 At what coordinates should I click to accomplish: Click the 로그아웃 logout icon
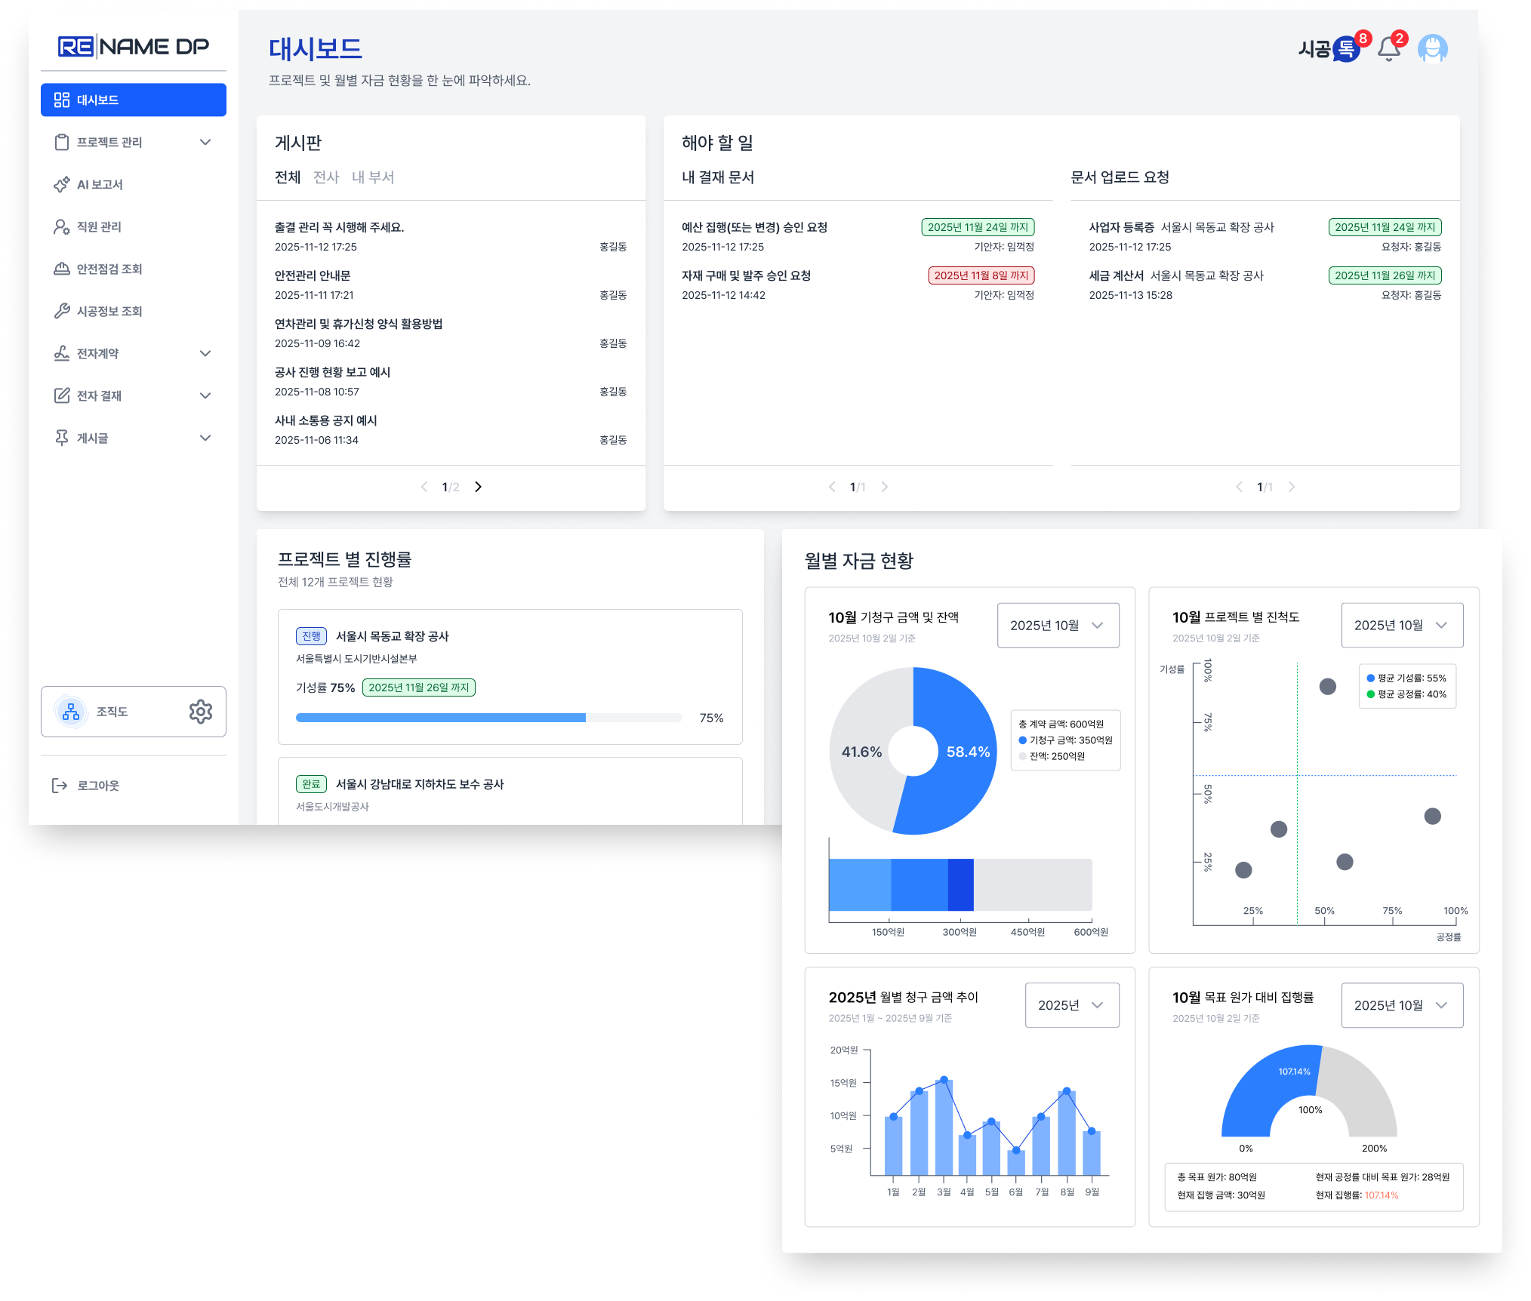click(60, 786)
